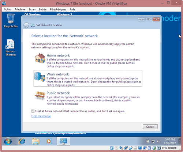Click the CTRL DROITE host key label

(169, 148)
